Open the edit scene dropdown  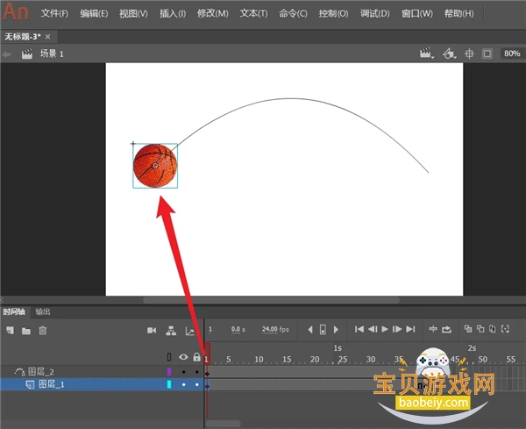[x=426, y=54]
